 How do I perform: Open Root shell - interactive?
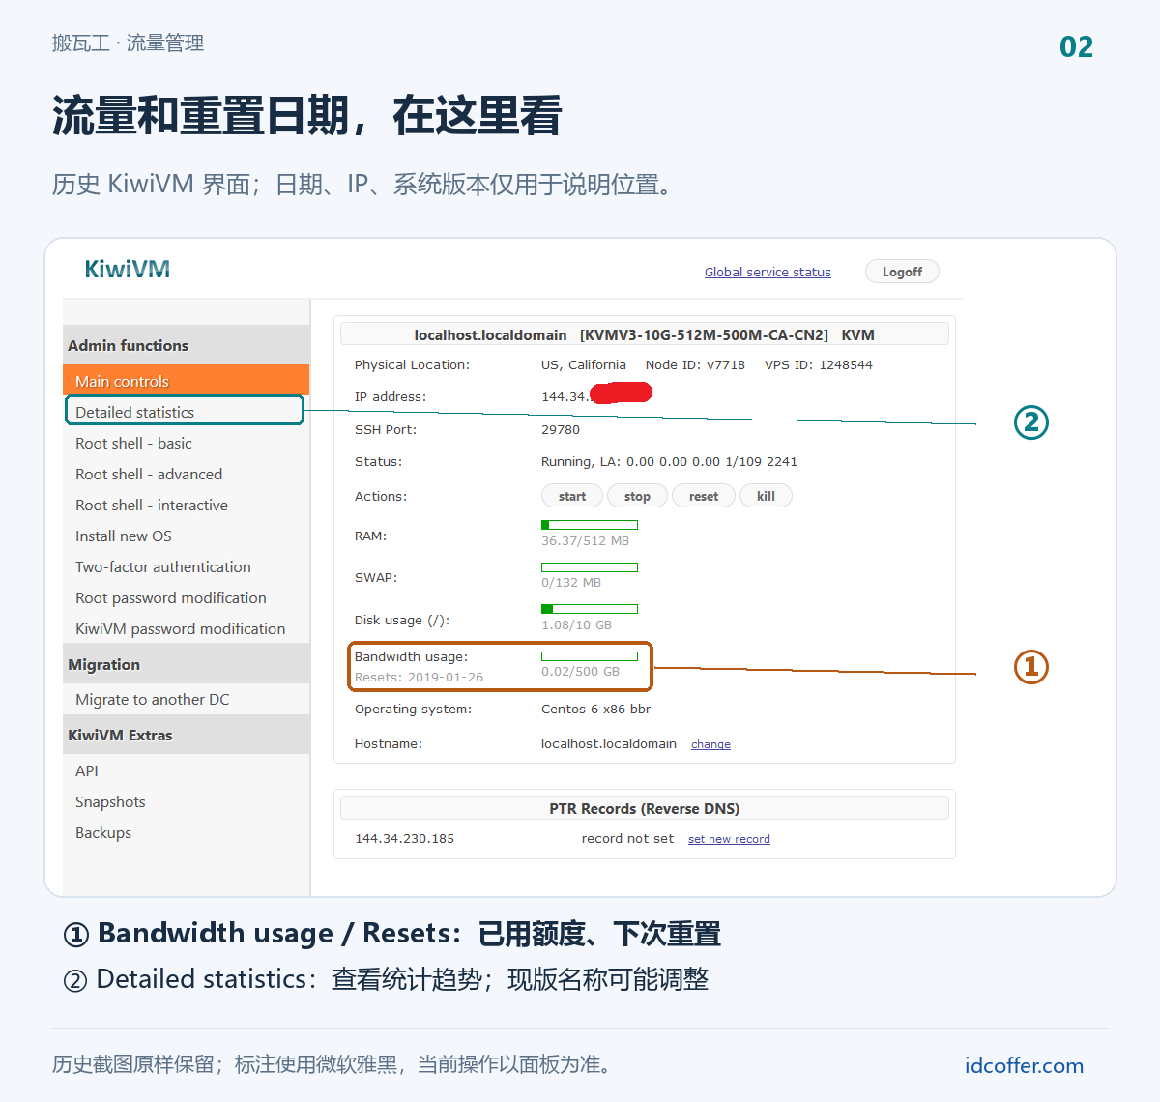[x=152, y=505]
